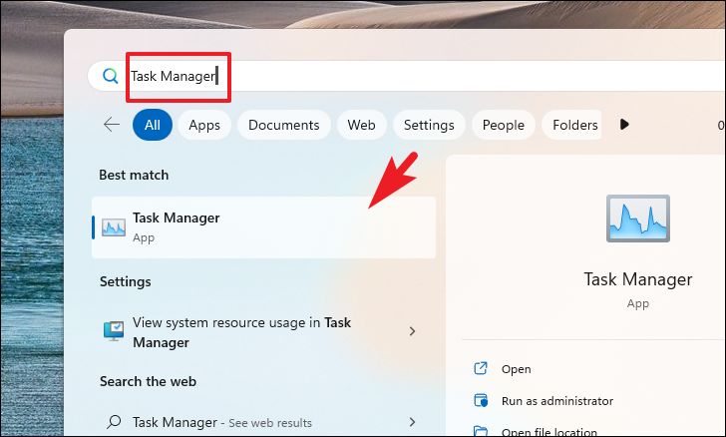
Task: Click the Open file location folder icon
Action: 481,431
